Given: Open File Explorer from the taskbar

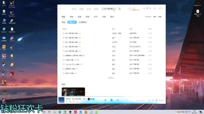Looking at the screenshot, I should coord(55,112).
